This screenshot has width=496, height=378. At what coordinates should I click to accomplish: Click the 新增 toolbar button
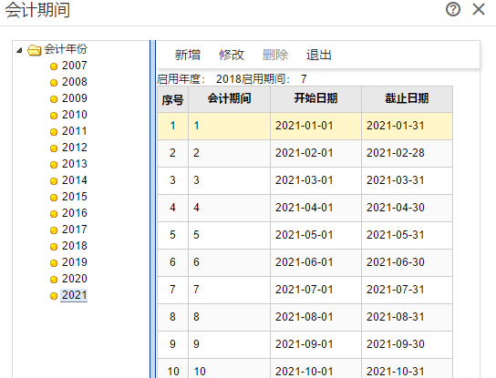tap(188, 55)
